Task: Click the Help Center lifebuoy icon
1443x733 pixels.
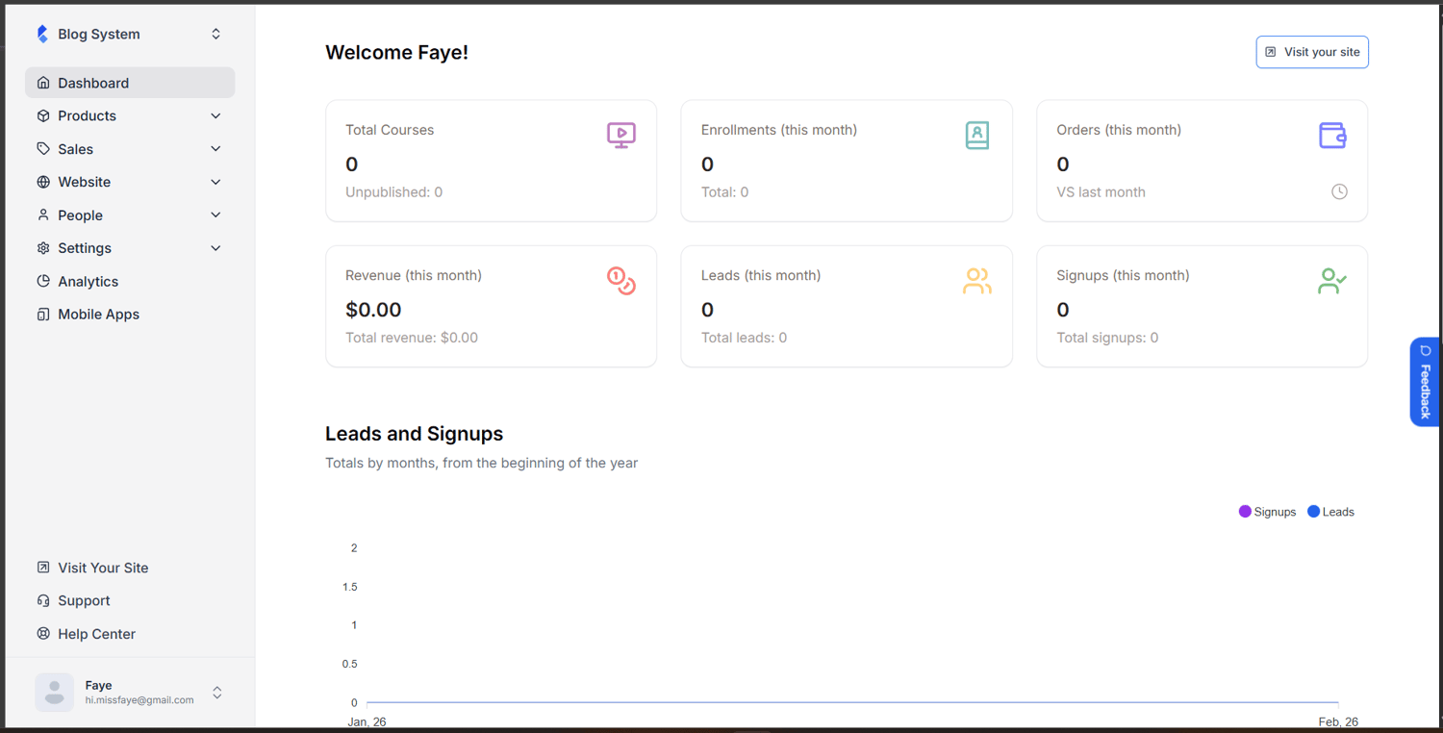Action: [x=43, y=634]
